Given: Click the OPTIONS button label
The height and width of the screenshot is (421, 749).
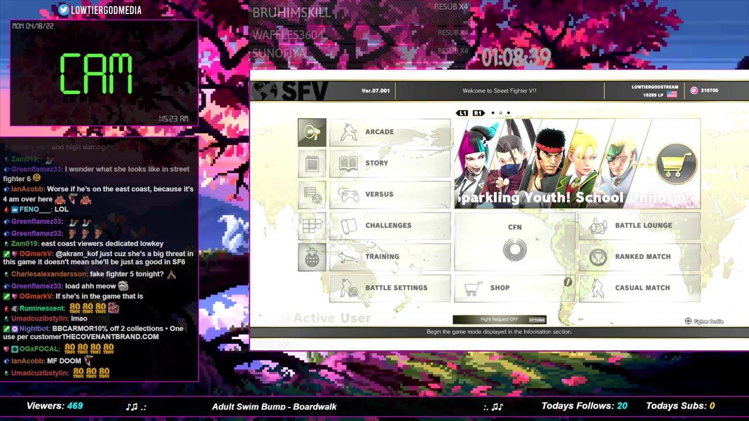Looking at the screenshot, I should 537,320.
